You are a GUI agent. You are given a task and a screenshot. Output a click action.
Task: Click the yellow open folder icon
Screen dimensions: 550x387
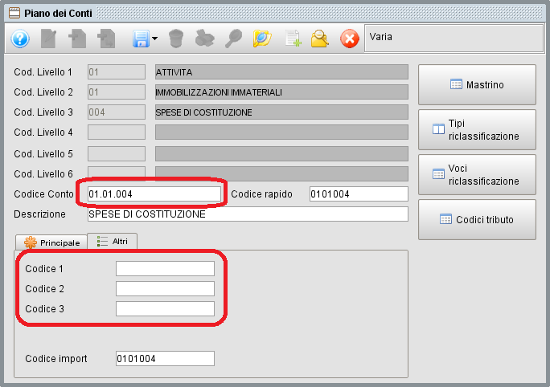(x=261, y=39)
